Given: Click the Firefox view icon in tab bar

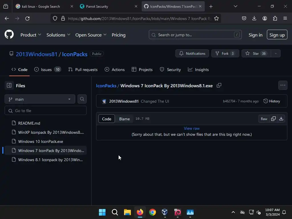Looking at the screenshot, I should pyautogui.click(x=6, y=6).
